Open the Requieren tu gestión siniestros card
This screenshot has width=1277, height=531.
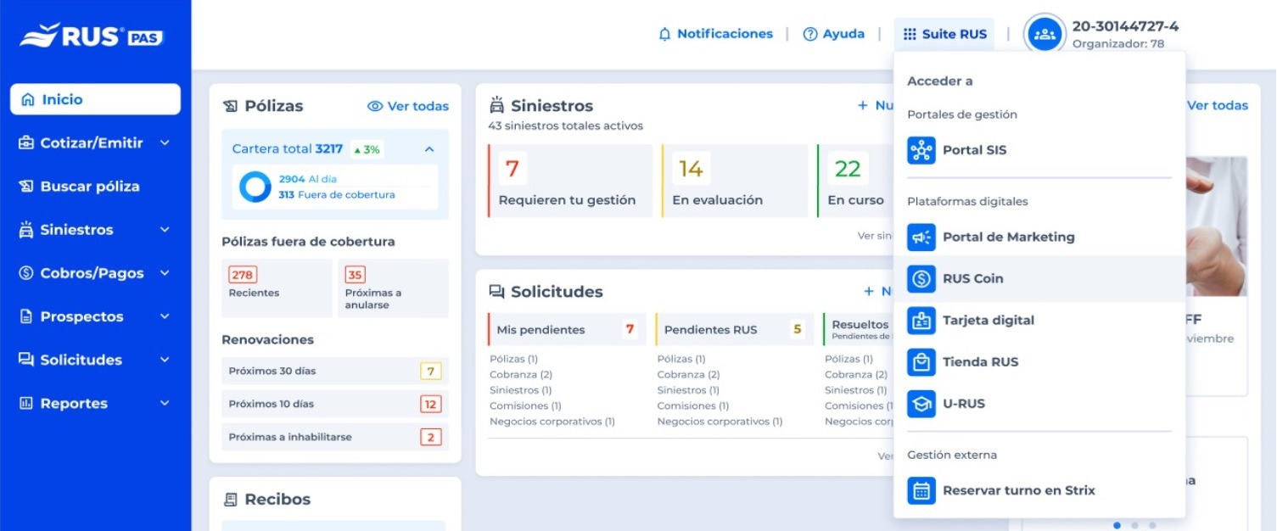566,181
